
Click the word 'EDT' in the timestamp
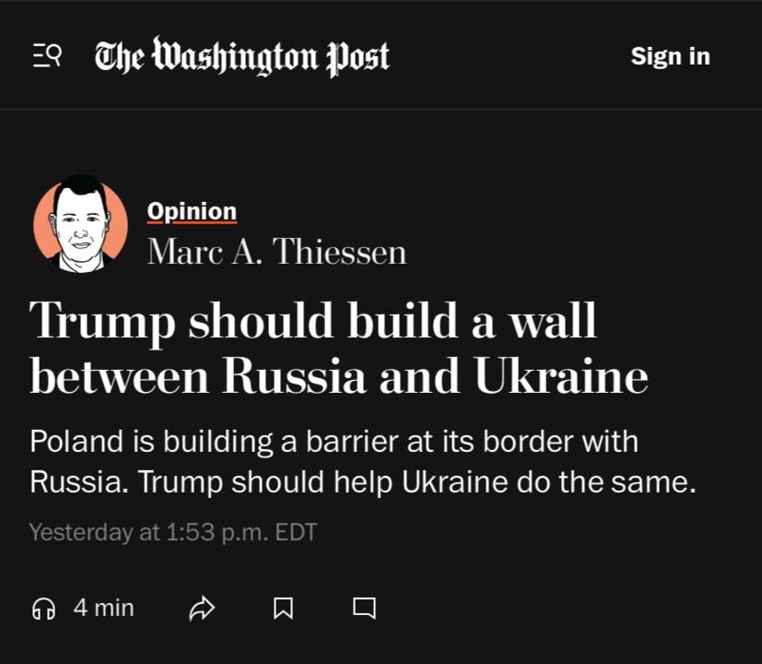pos(295,532)
